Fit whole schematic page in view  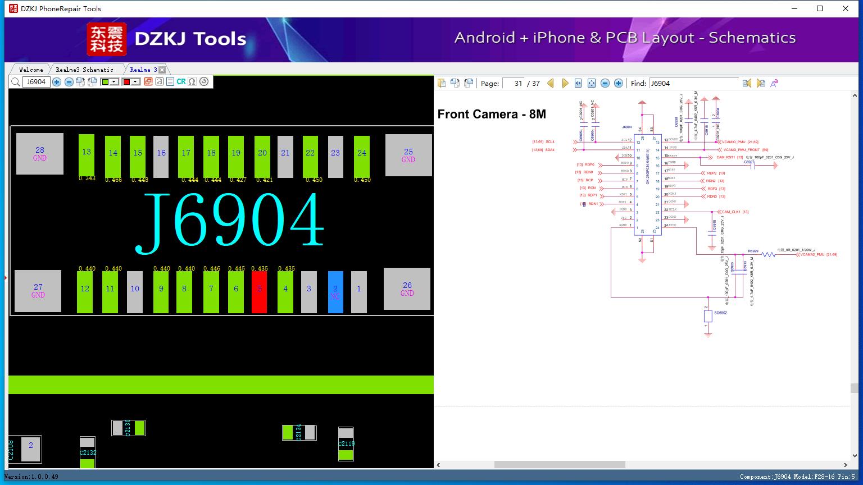pyautogui.click(x=592, y=83)
